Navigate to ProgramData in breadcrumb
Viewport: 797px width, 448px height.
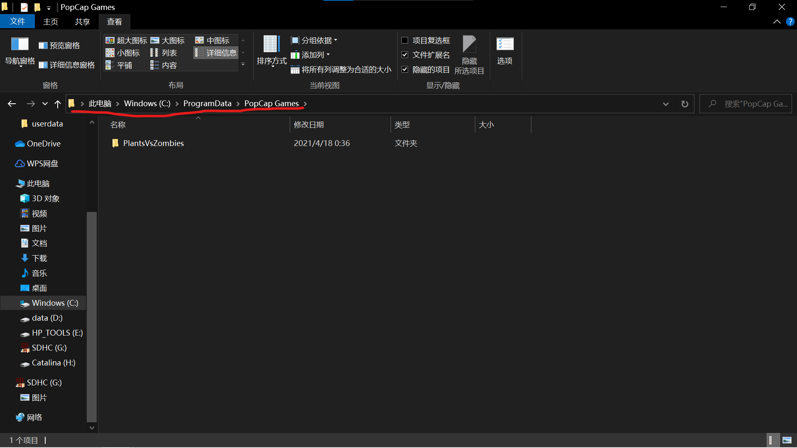pos(208,104)
